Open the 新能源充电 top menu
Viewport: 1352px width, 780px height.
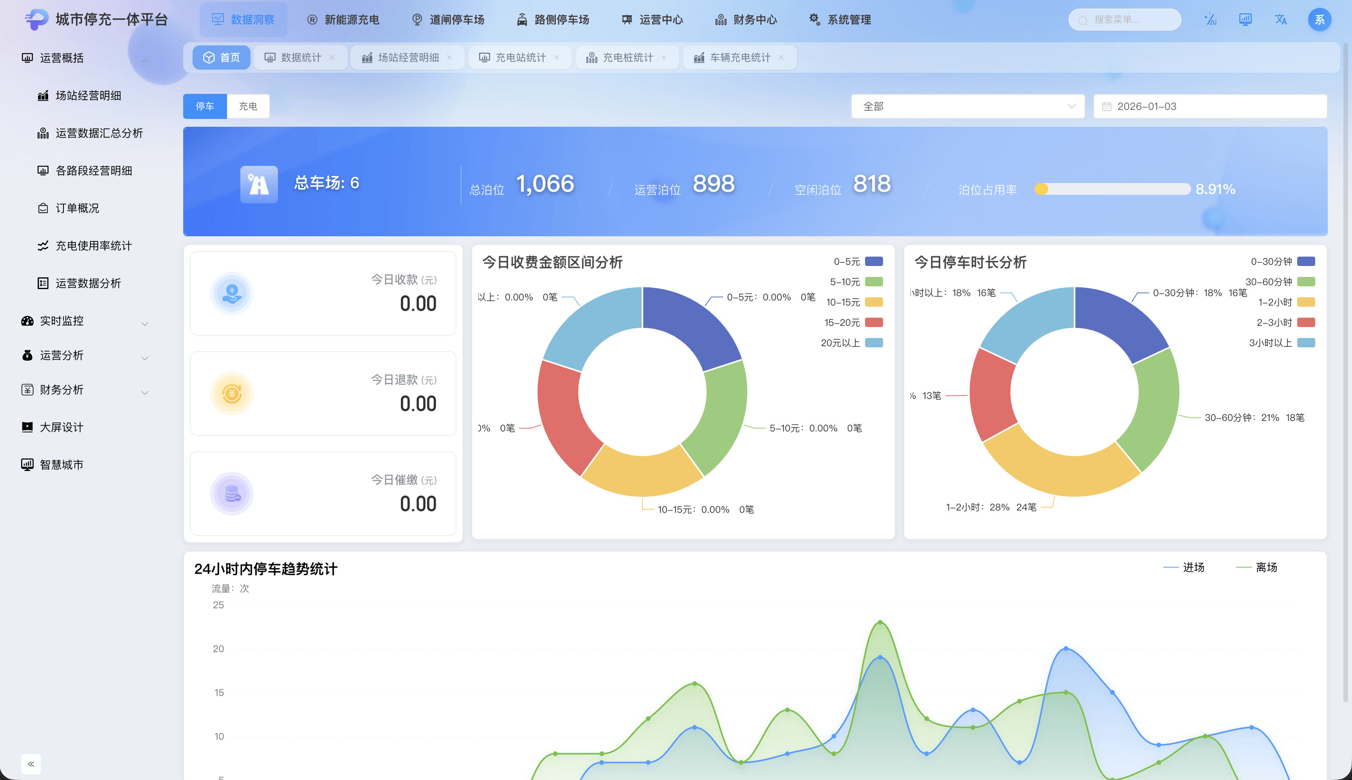(x=343, y=20)
